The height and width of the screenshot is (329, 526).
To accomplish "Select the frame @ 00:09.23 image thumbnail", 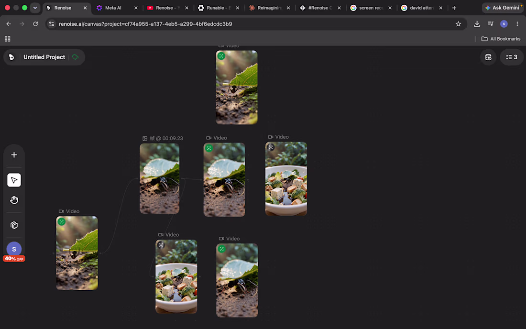I will (159, 179).
